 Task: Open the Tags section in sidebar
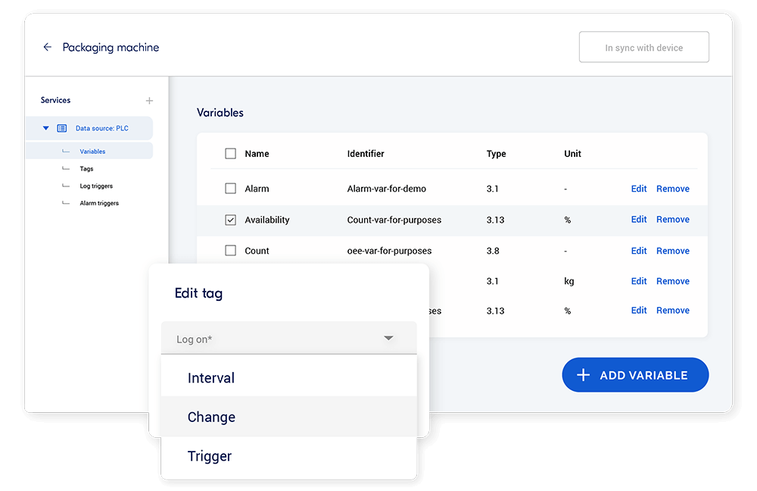pos(86,169)
